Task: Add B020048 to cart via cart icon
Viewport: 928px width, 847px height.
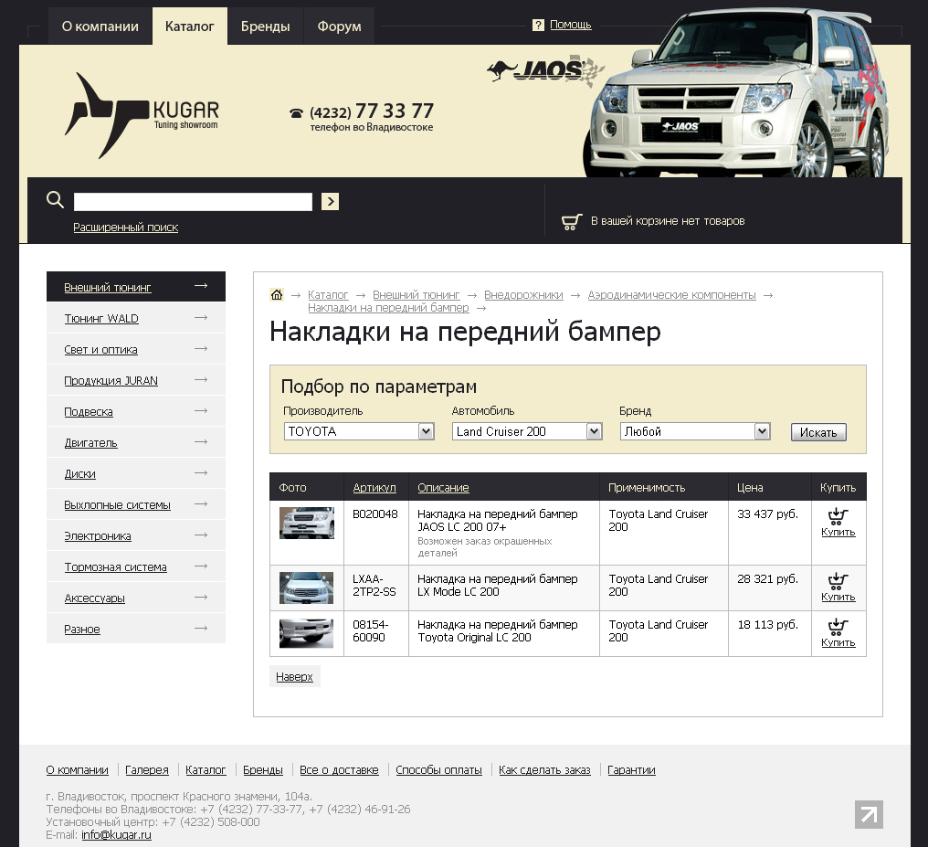Action: 838,516
